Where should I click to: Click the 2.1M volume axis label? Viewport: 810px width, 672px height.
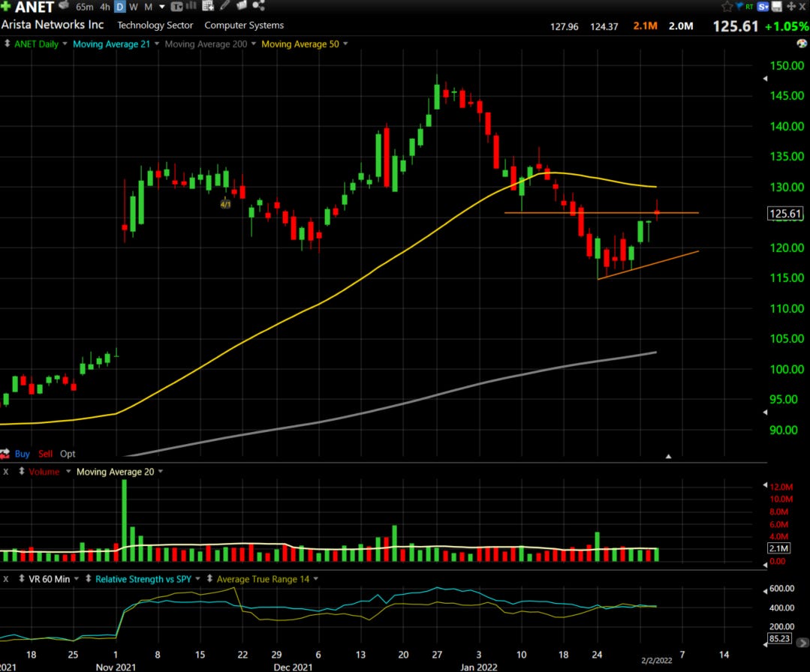(778, 548)
